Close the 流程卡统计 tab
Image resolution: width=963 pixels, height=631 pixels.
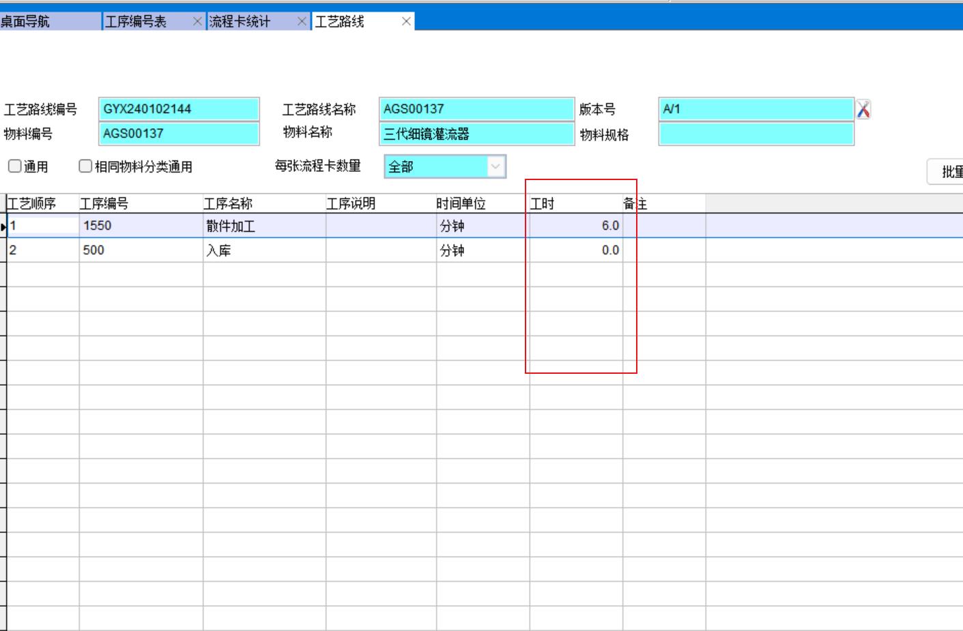(x=302, y=22)
